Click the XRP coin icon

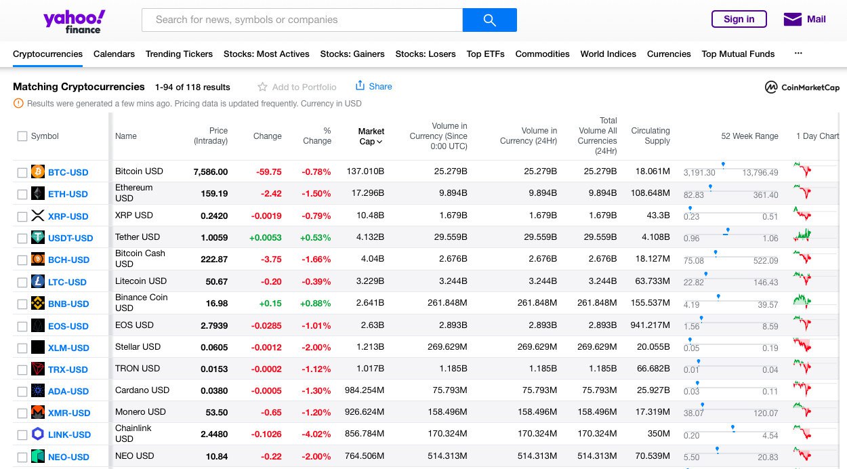[38, 216]
